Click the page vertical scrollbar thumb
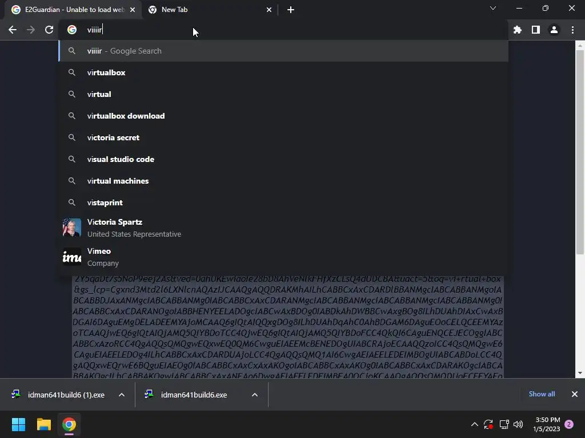Viewport: 585px width, 438px height. 580,153
